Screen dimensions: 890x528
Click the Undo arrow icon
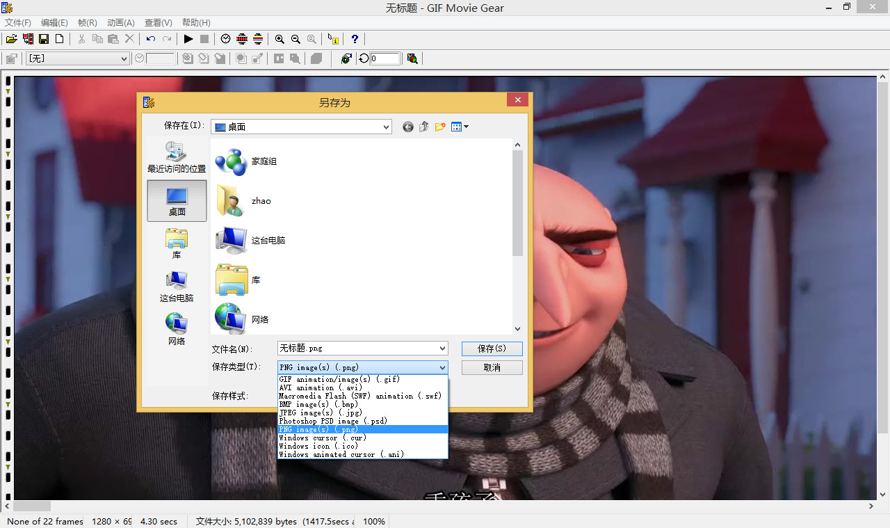[x=150, y=39]
